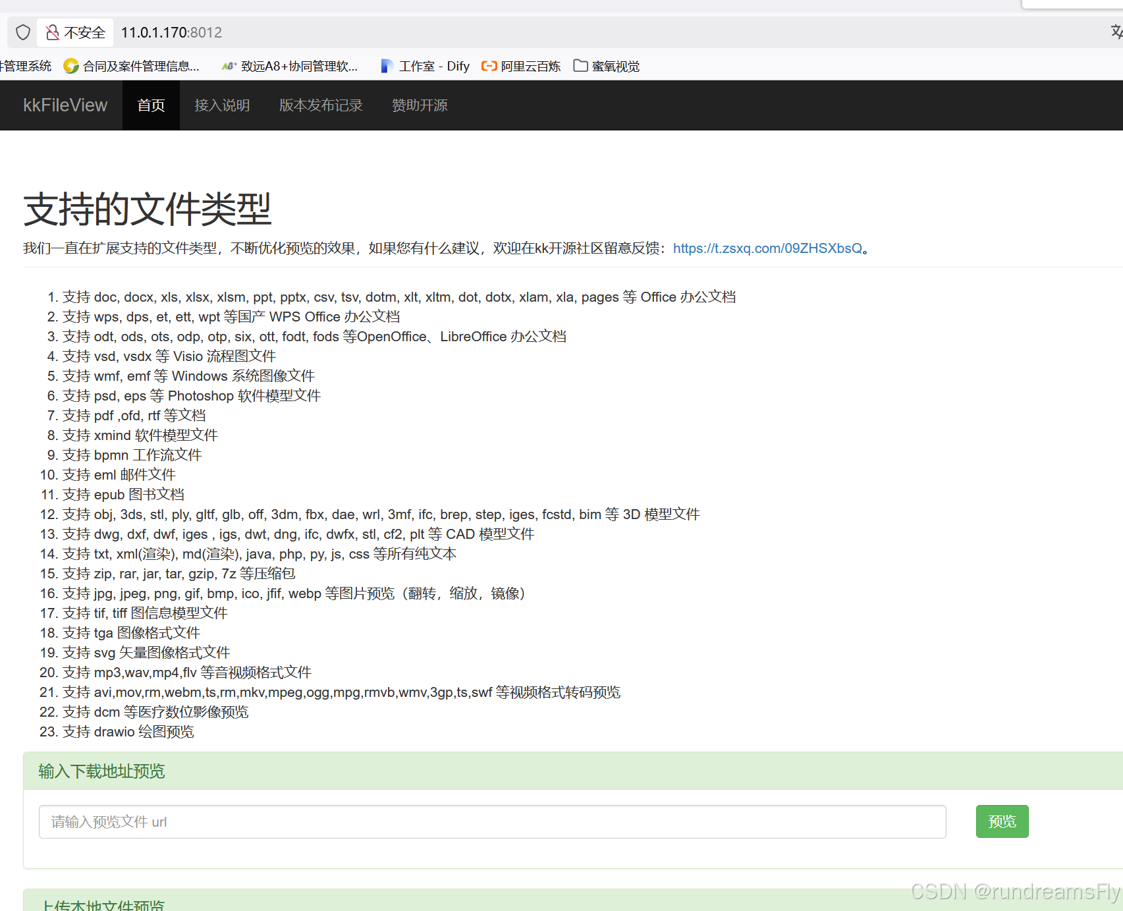Open the 阿里云百炼 bookmark

pos(521,66)
